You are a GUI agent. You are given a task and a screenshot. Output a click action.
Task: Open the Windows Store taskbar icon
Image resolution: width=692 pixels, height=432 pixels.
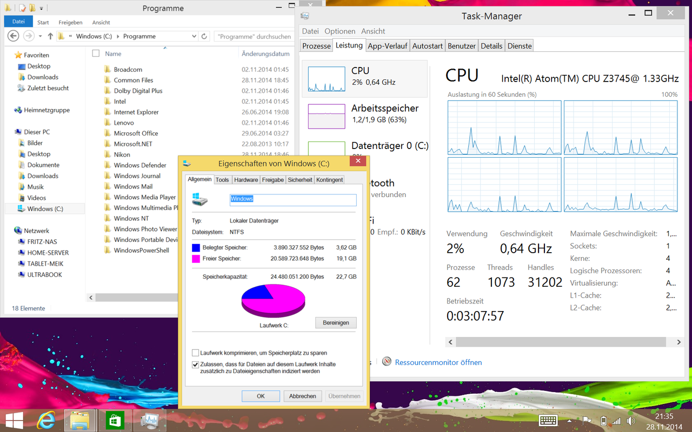pyautogui.click(x=115, y=420)
